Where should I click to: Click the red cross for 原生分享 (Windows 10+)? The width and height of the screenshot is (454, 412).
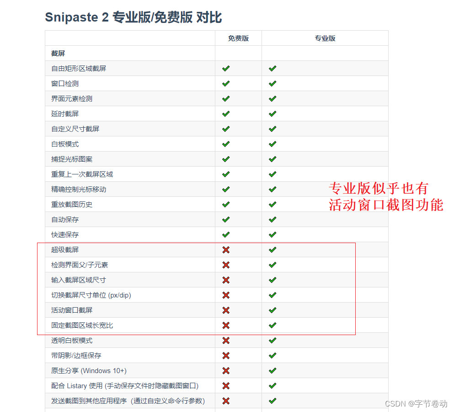pos(226,370)
